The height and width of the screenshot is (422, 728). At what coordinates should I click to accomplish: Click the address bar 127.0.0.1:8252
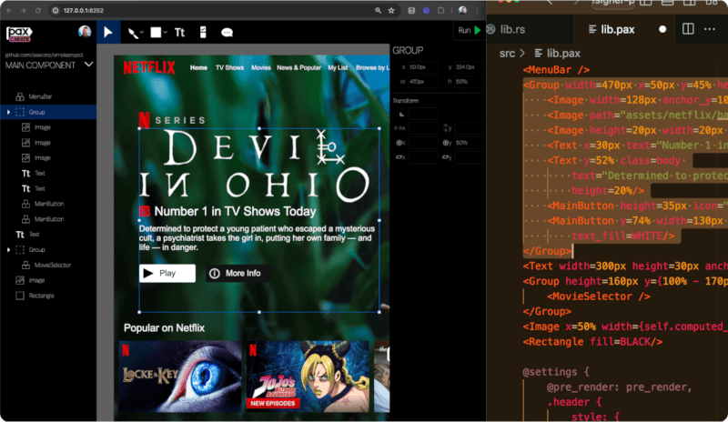tap(84, 10)
